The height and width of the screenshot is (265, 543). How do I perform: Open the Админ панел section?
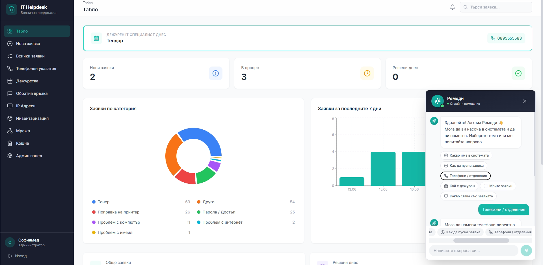[x=37, y=156]
